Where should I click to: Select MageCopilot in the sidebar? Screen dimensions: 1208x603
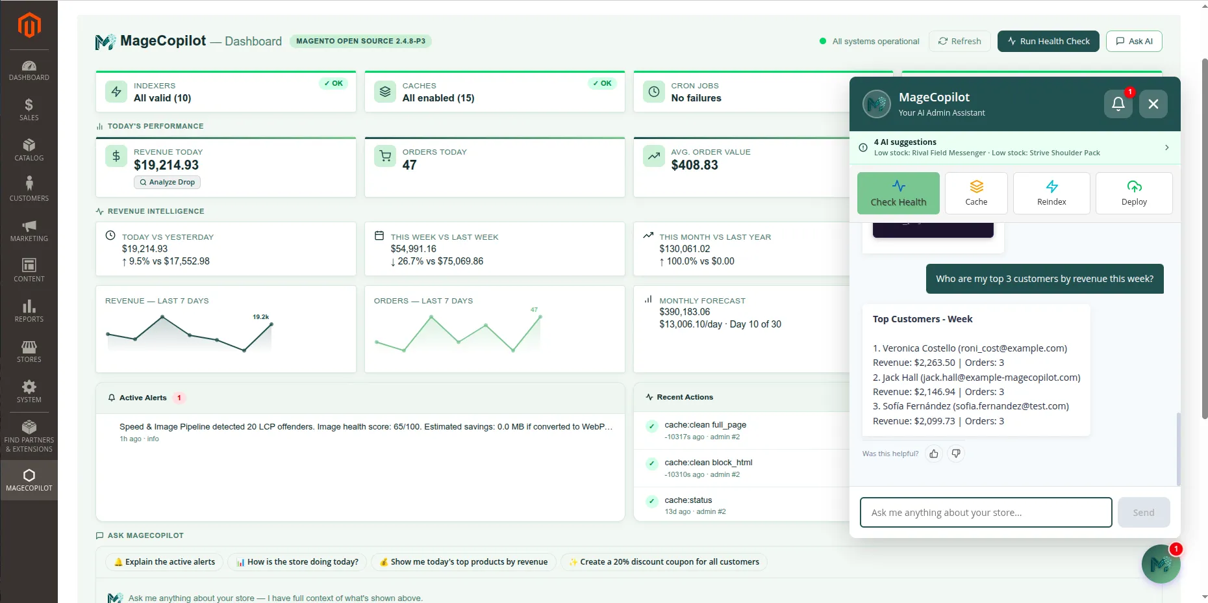pos(29,480)
